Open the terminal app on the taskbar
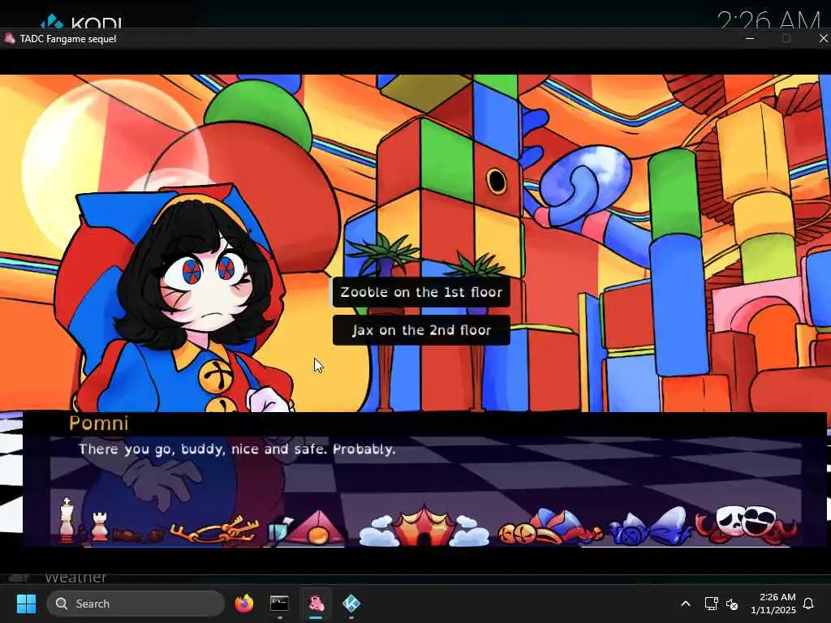The width and height of the screenshot is (831, 623). point(279,604)
